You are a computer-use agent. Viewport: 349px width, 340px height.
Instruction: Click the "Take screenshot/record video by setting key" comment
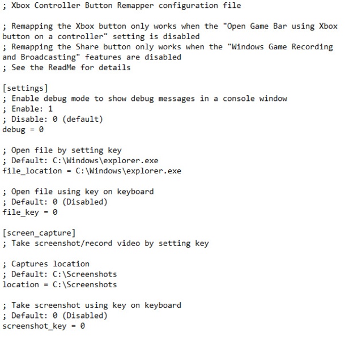[x=105, y=243]
